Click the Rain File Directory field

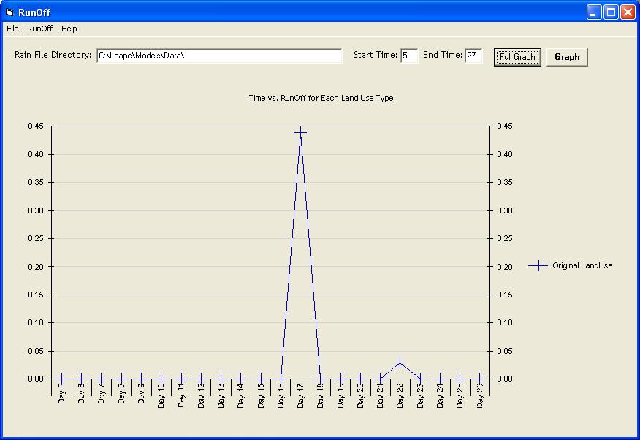219,56
